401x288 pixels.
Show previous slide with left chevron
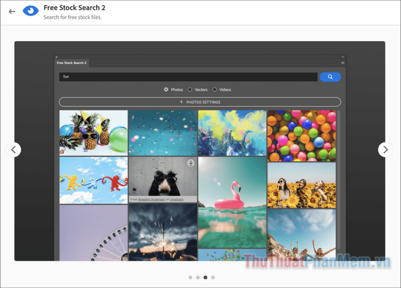tap(14, 149)
